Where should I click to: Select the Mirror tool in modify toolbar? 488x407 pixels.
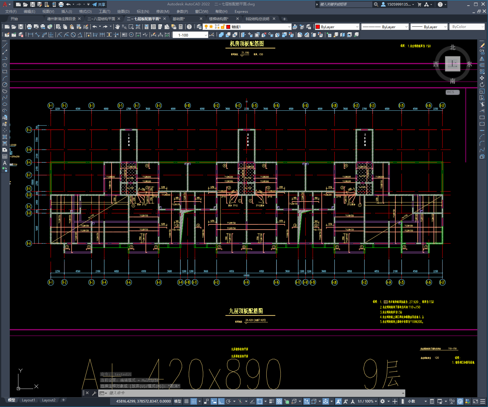pos(482,58)
